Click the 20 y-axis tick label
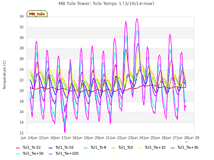214x160 pixels. tap(21, 91)
